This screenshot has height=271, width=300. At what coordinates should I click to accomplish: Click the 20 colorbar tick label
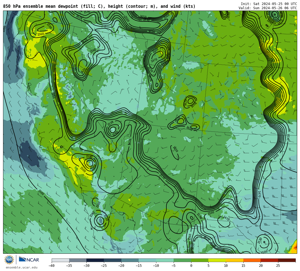pos(261,266)
